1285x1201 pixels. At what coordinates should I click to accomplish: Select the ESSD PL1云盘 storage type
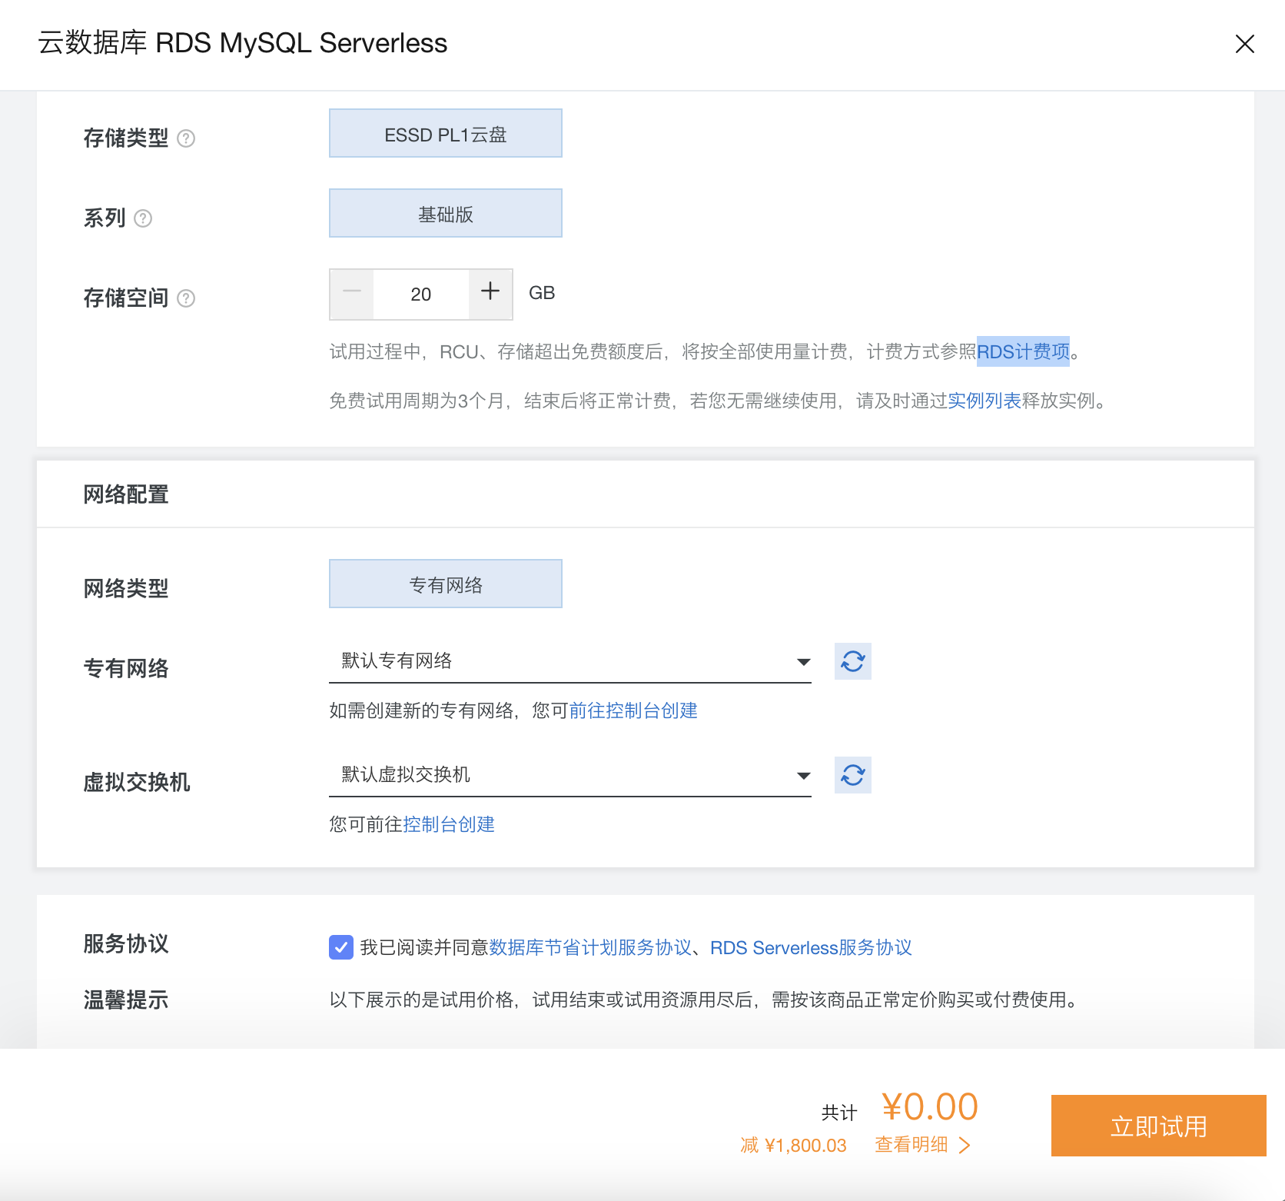tap(445, 132)
